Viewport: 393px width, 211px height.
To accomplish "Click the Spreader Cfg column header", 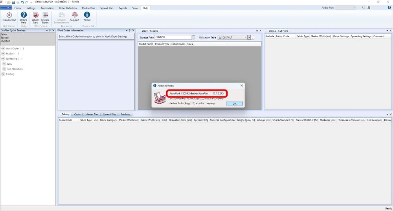I will tap(201, 120).
